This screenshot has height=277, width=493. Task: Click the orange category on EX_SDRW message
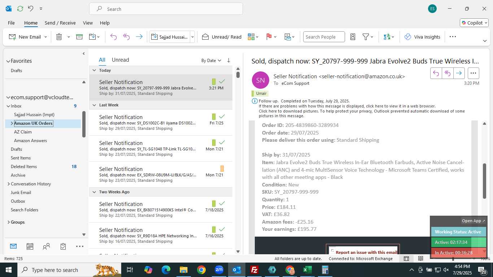(222, 168)
